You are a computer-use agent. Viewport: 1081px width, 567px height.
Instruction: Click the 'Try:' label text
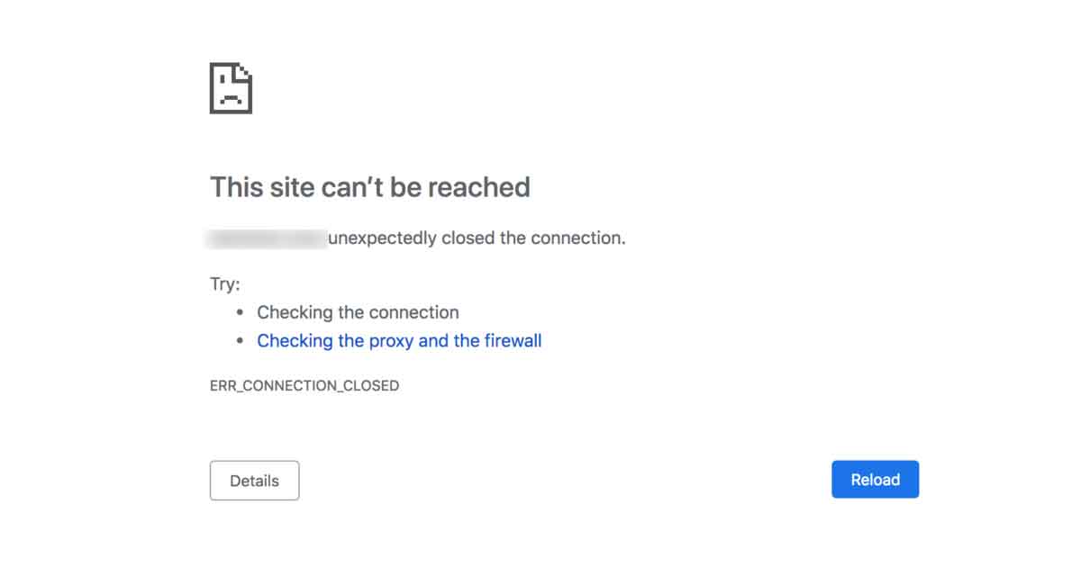(x=223, y=283)
